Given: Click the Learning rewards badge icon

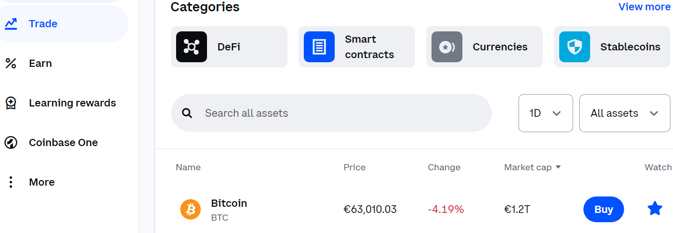Looking at the screenshot, I should [x=11, y=103].
